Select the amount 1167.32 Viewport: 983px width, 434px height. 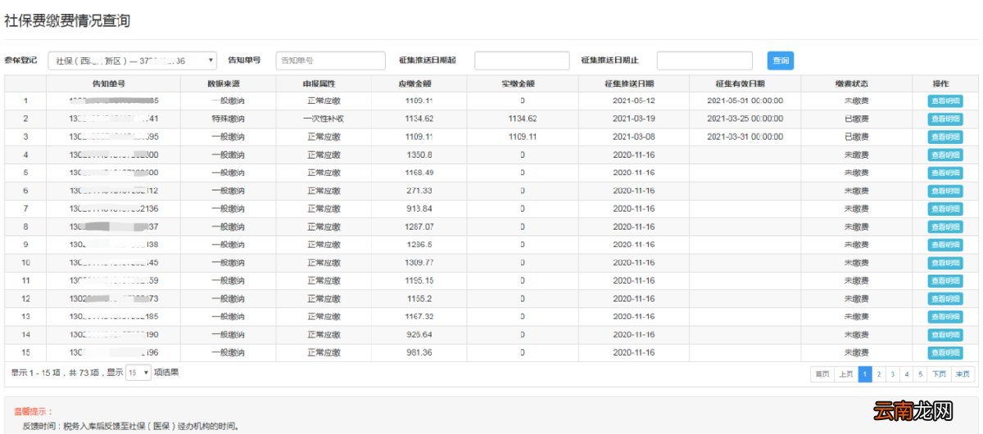coord(419,317)
